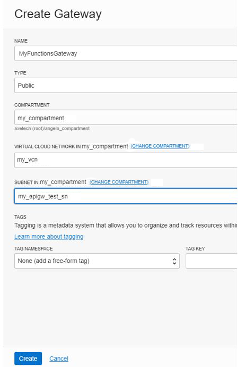Click the blue Create button

[28, 358]
